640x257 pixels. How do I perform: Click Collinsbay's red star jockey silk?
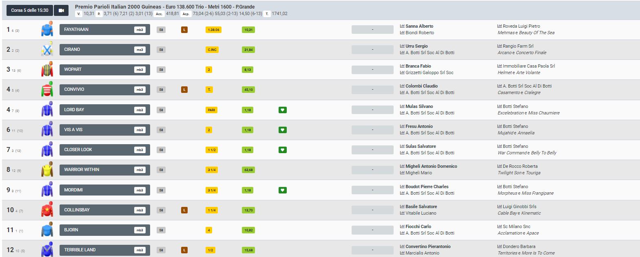(x=47, y=210)
